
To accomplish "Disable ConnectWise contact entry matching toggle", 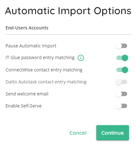I will 122,70.
